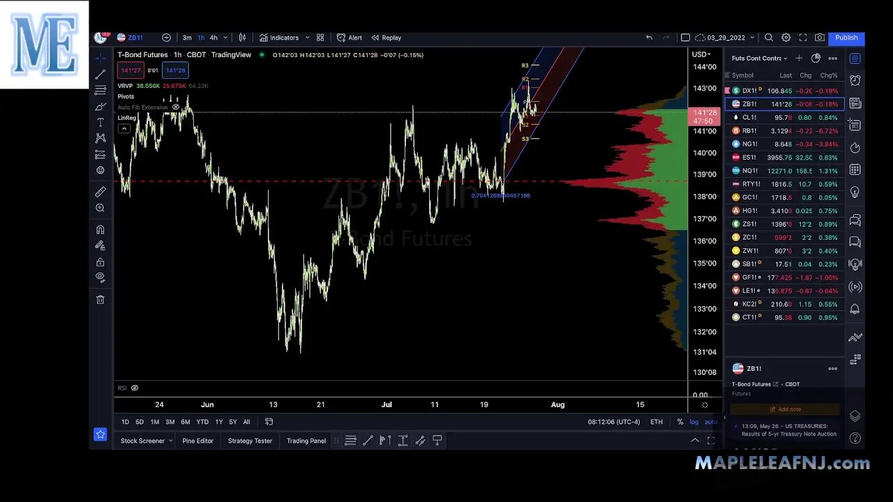Expand the bottom panel with chevron

click(x=695, y=441)
